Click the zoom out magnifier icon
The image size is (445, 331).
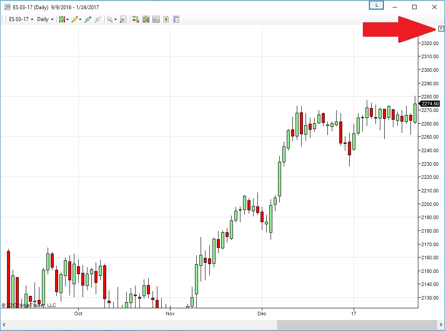(98, 19)
